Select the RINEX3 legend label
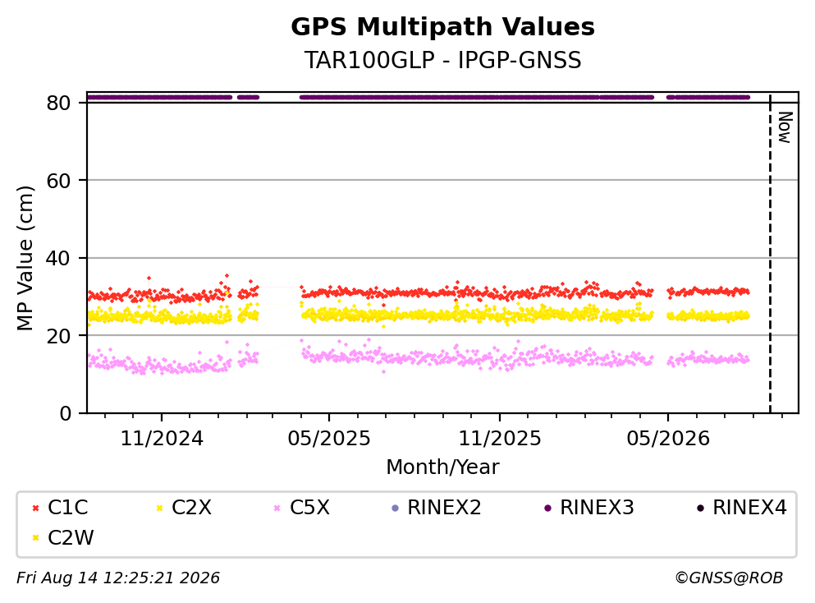815x603 pixels. pos(597,507)
